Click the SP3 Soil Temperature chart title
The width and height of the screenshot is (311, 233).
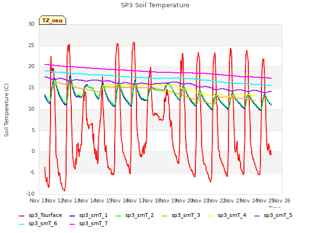click(x=155, y=5)
